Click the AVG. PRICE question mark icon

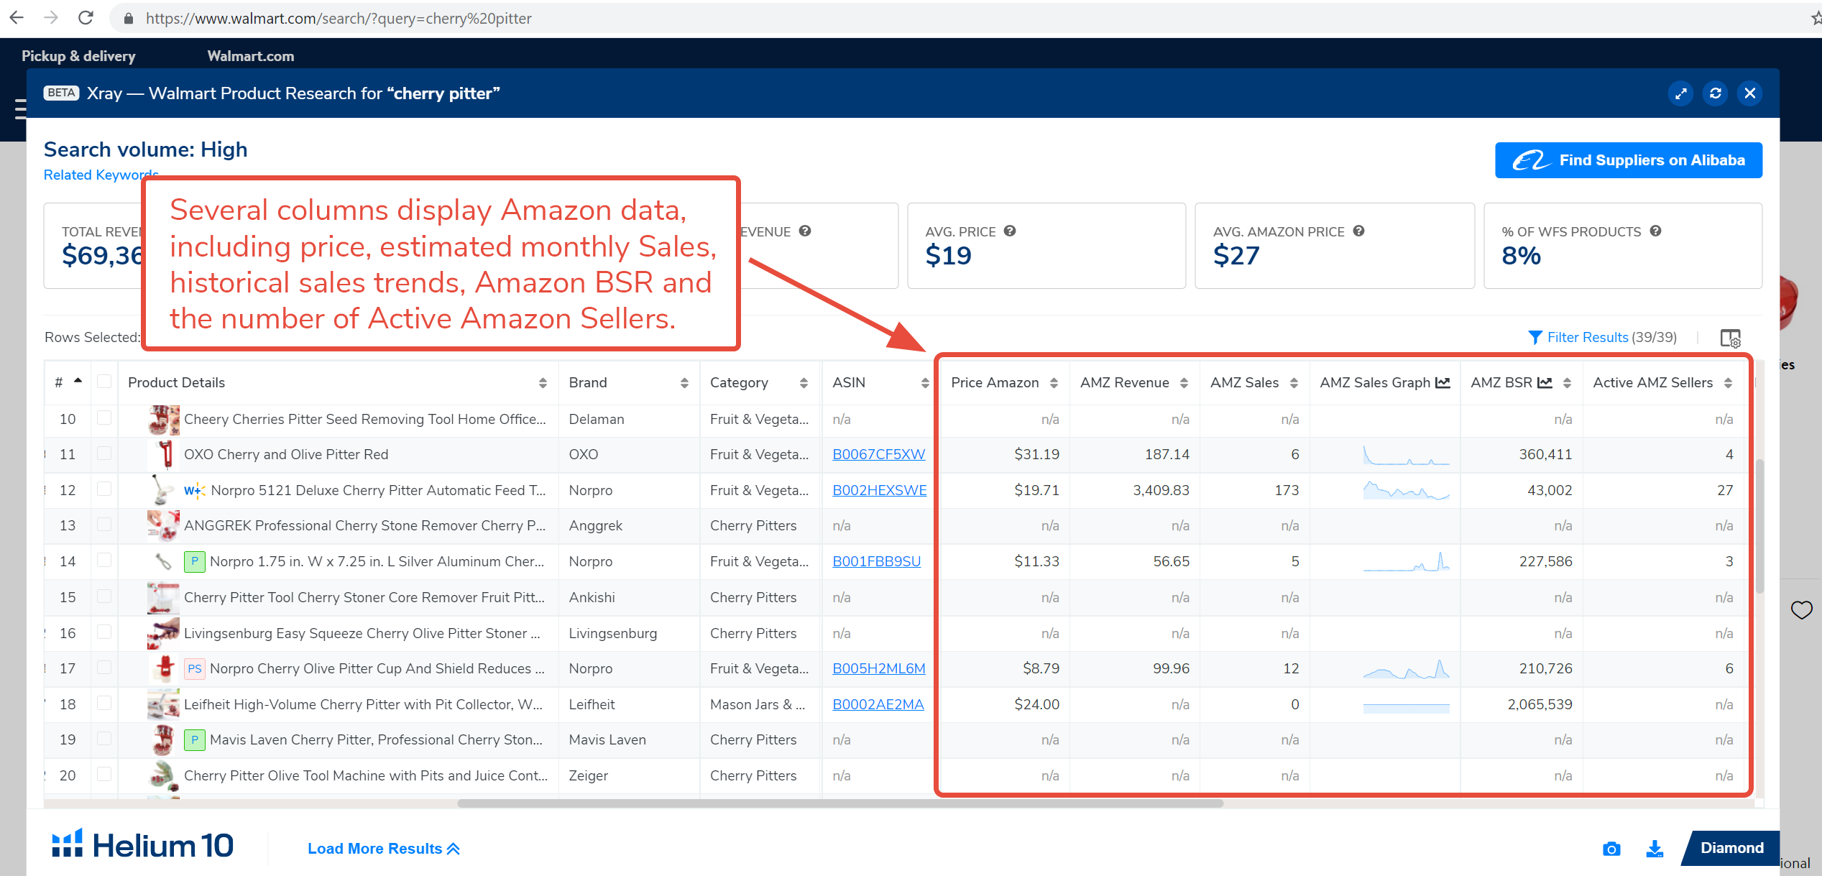pyautogui.click(x=1010, y=231)
